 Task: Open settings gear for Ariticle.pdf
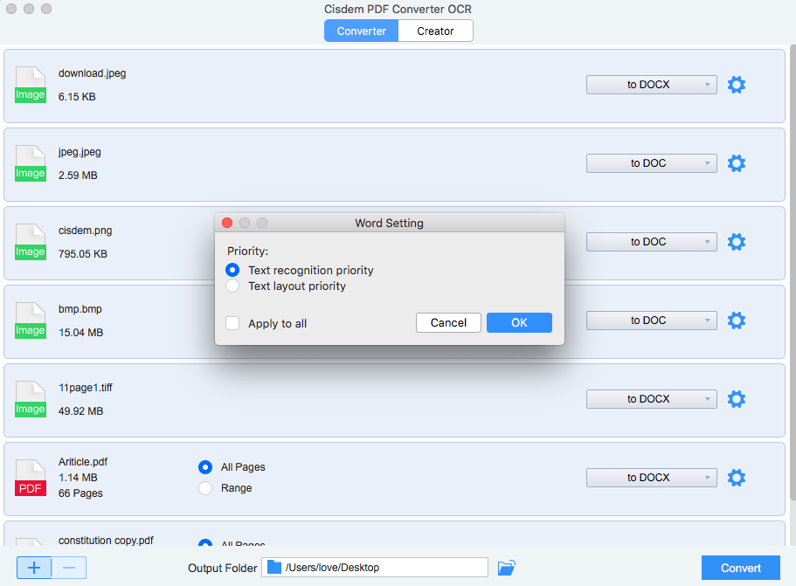pyautogui.click(x=737, y=478)
